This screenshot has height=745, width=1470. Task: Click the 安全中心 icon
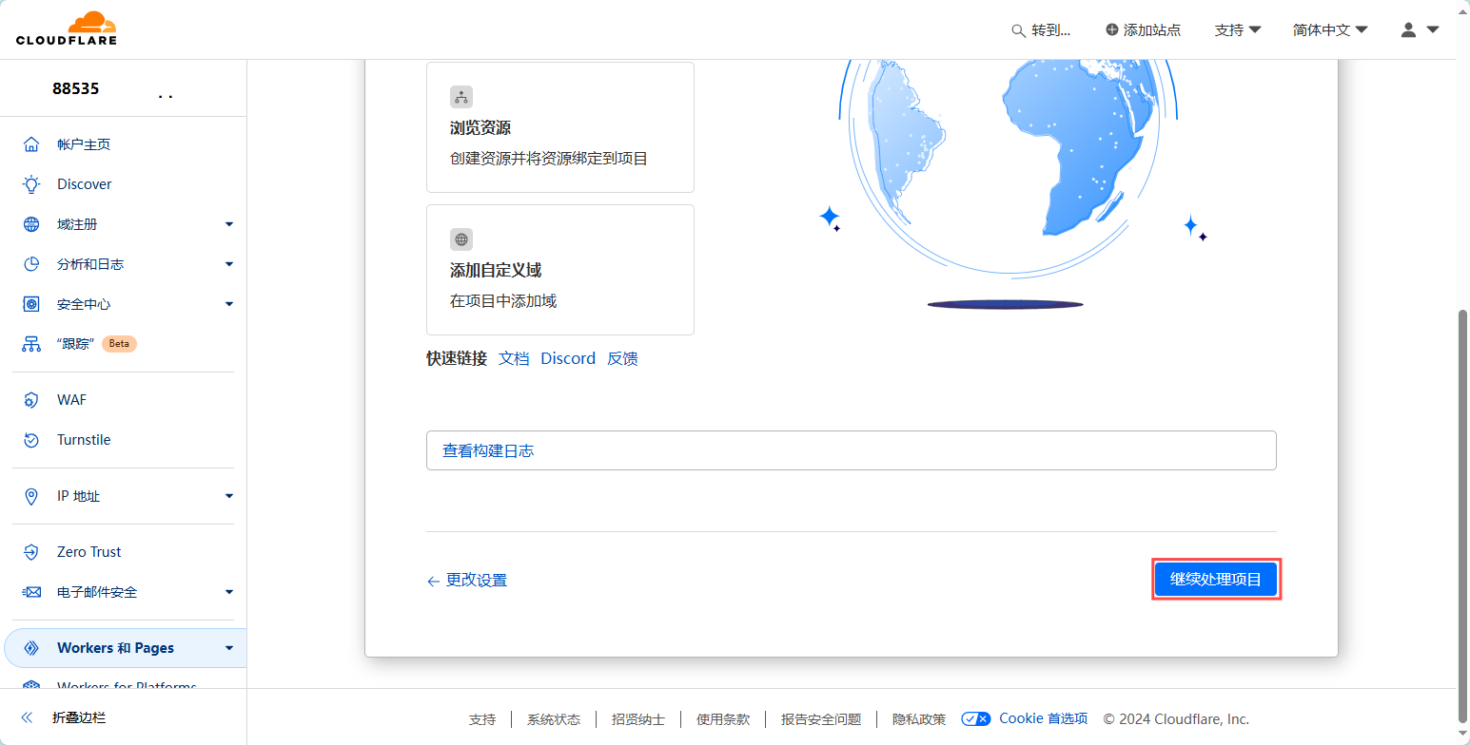click(x=31, y=304)
